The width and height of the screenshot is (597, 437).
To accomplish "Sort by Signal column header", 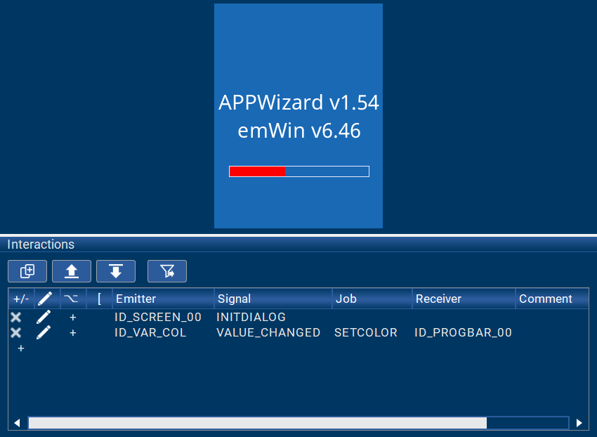I will click(273, 299).
